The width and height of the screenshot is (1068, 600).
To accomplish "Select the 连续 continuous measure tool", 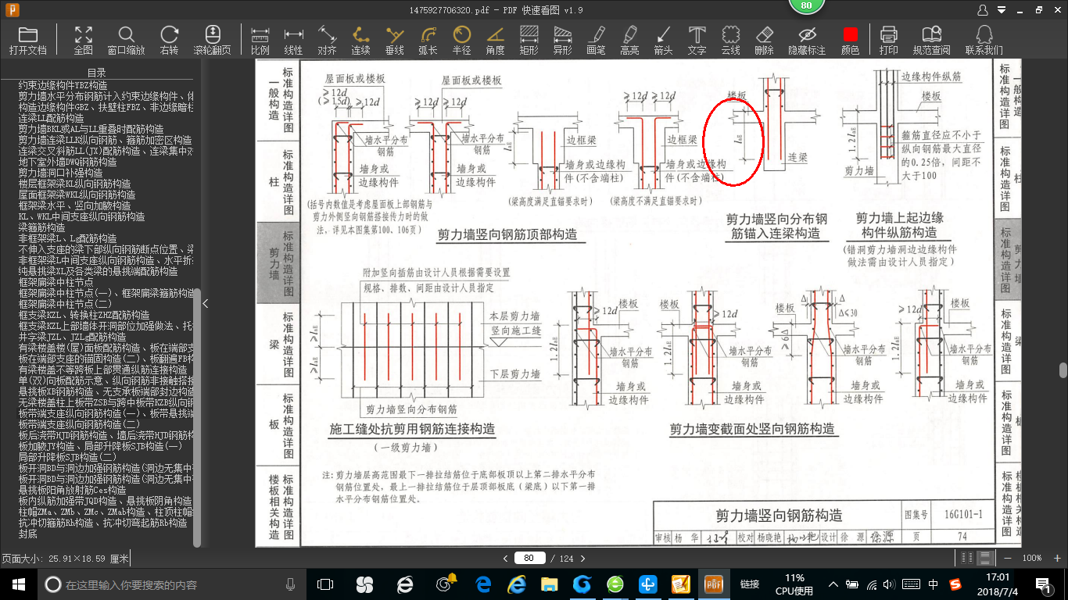I will click(x=360, y=40).
